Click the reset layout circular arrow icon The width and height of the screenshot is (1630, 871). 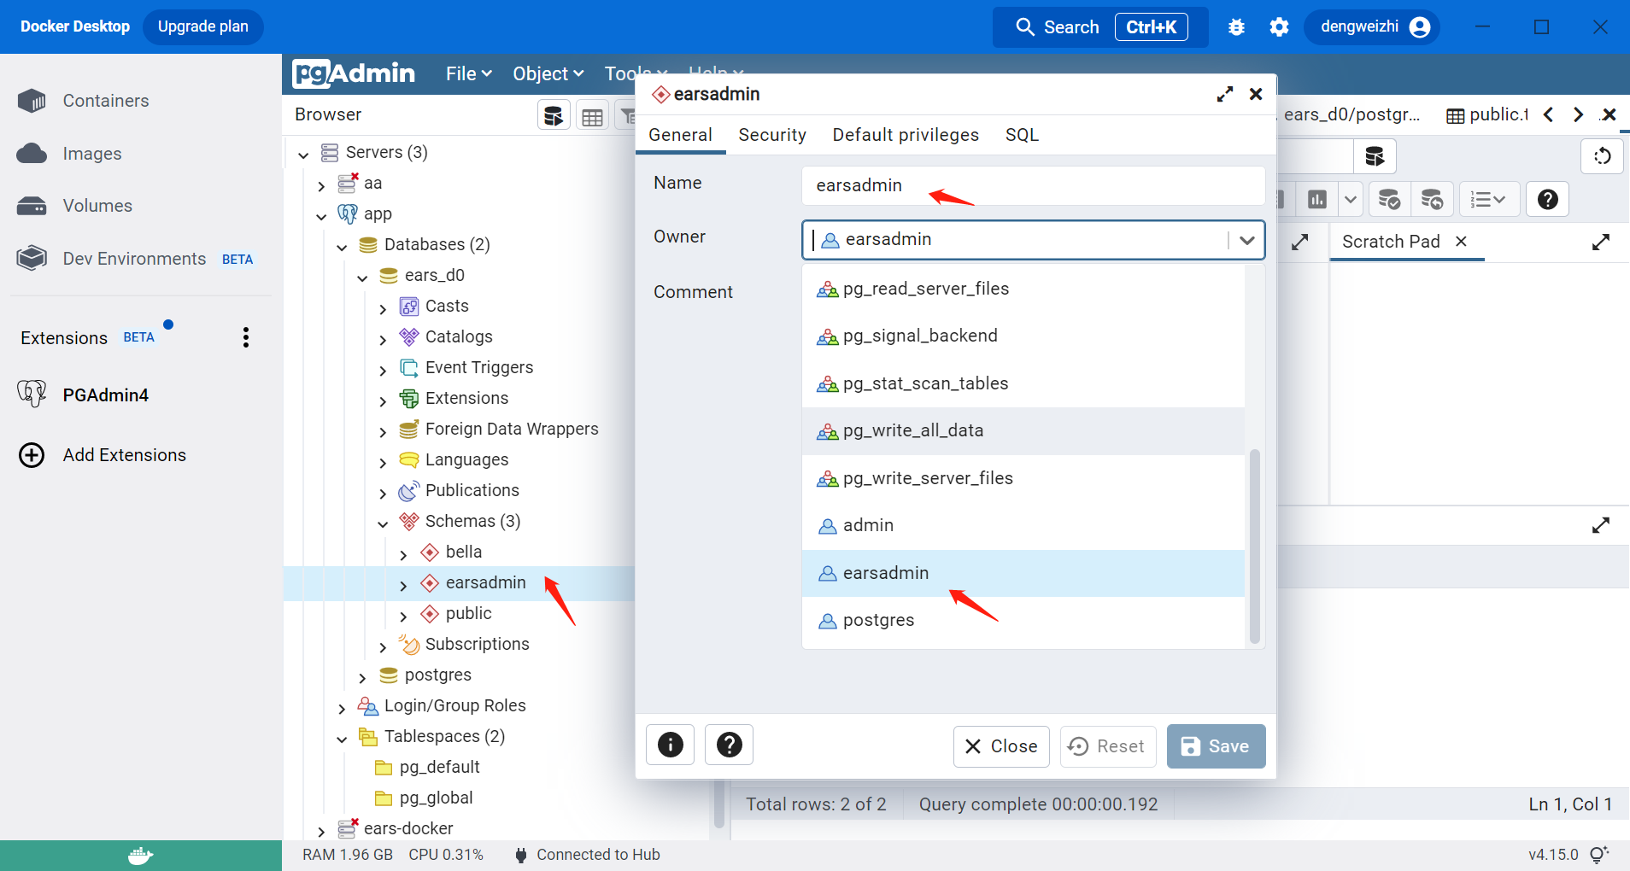(x=1603, y=156)
